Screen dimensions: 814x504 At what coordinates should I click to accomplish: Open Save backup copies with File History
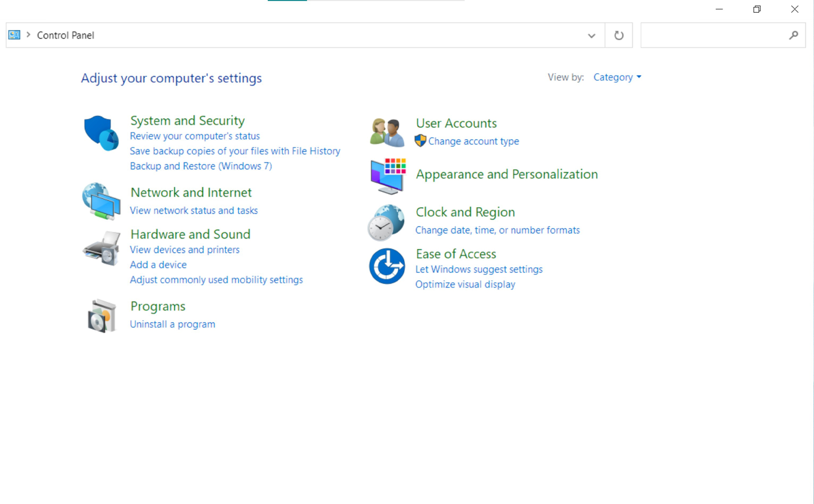pyautogui.click(x=235, y=151)
